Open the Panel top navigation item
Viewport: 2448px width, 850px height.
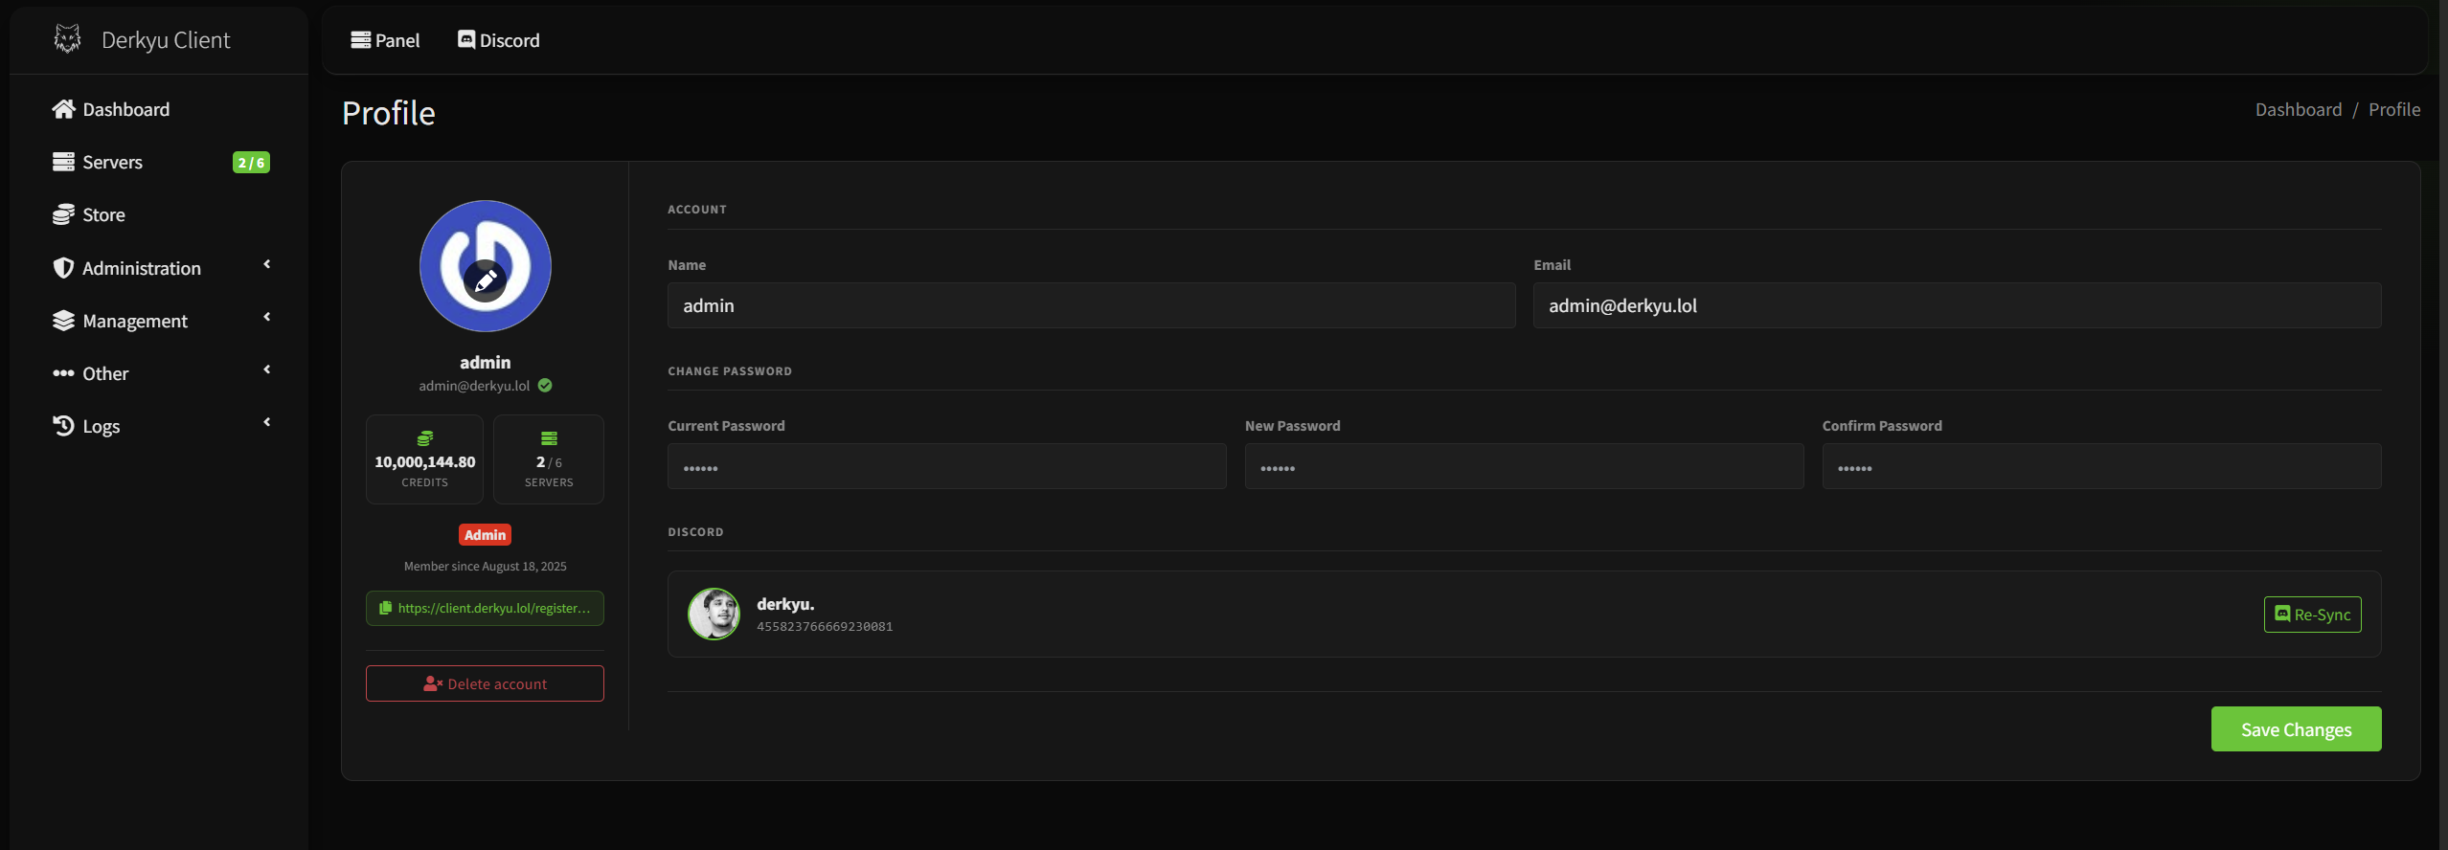coord(385,40)
